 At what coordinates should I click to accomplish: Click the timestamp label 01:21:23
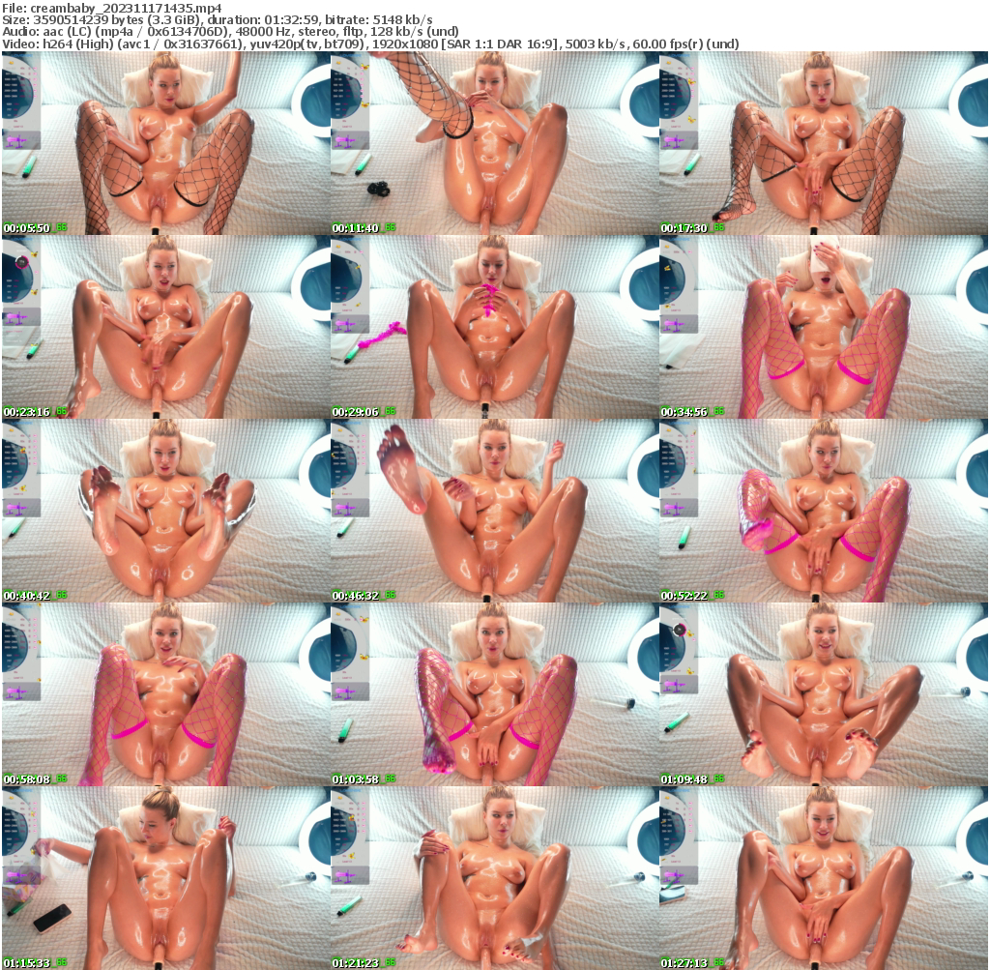click(x=356, y=960)
